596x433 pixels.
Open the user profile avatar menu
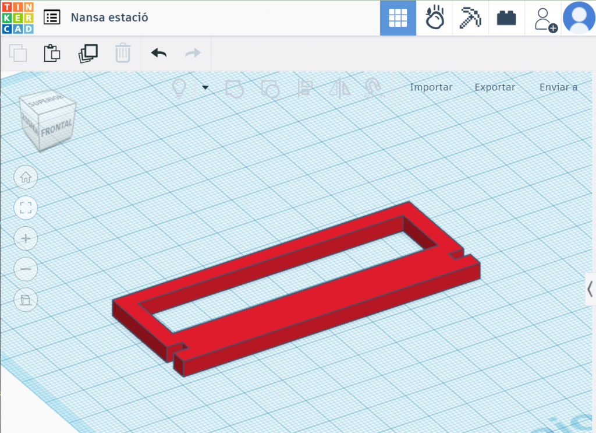579,18
